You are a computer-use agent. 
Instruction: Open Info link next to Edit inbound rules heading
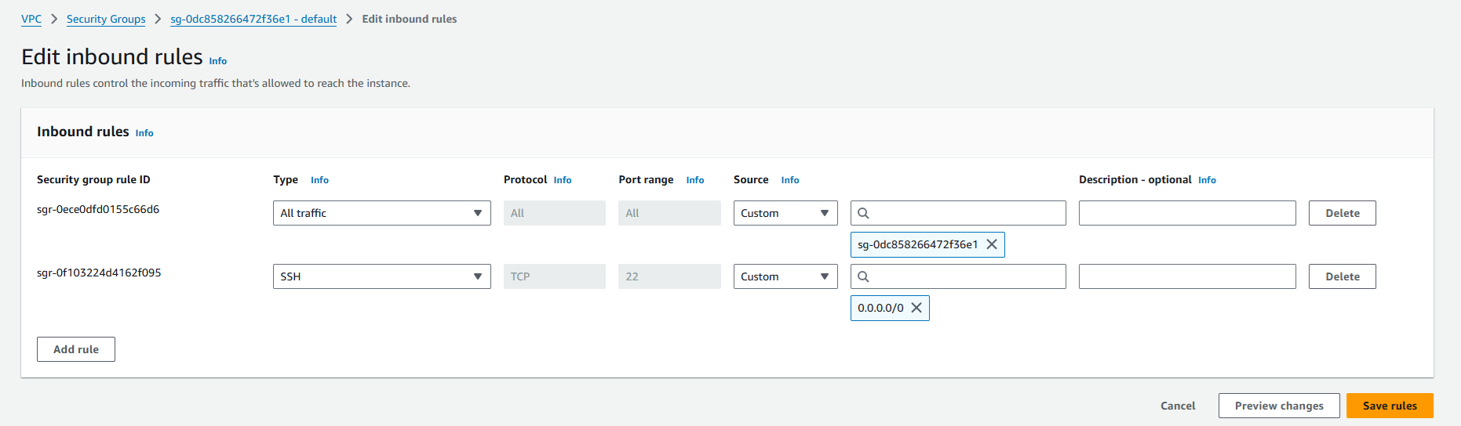[218, 61]
